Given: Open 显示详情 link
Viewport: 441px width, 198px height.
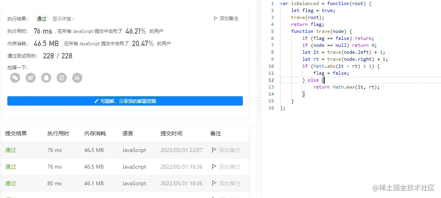Looking at the screenshot, I should click(x=63, y=19).
